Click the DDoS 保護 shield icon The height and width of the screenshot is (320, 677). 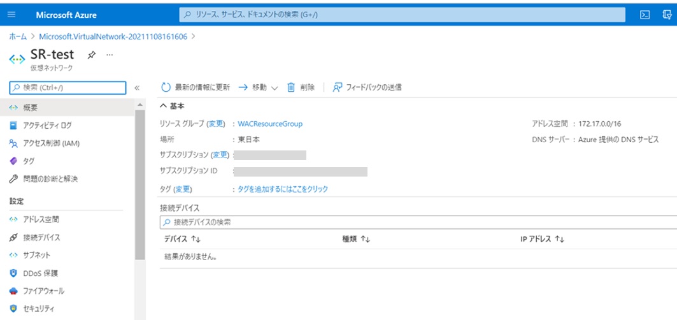13,273
